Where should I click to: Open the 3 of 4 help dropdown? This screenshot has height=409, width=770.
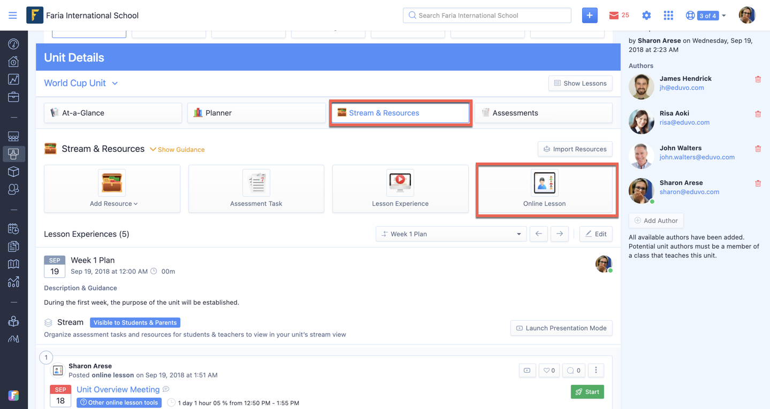706,16
